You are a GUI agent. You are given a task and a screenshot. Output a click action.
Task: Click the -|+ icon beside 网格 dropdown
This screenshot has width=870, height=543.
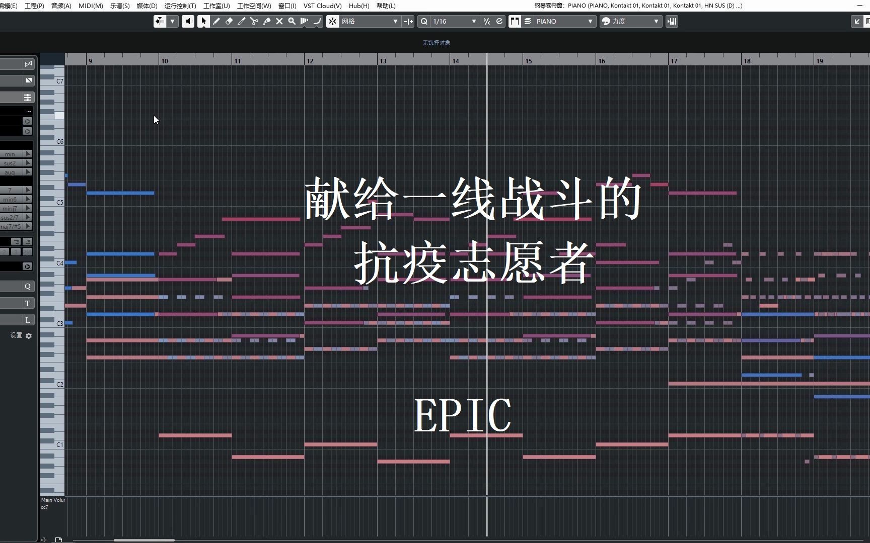408,21
